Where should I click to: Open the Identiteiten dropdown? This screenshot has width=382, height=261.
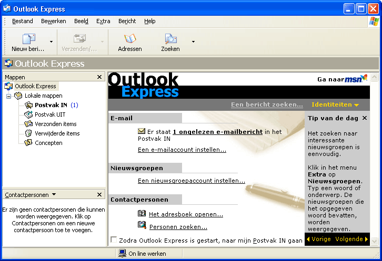[335, 105]
